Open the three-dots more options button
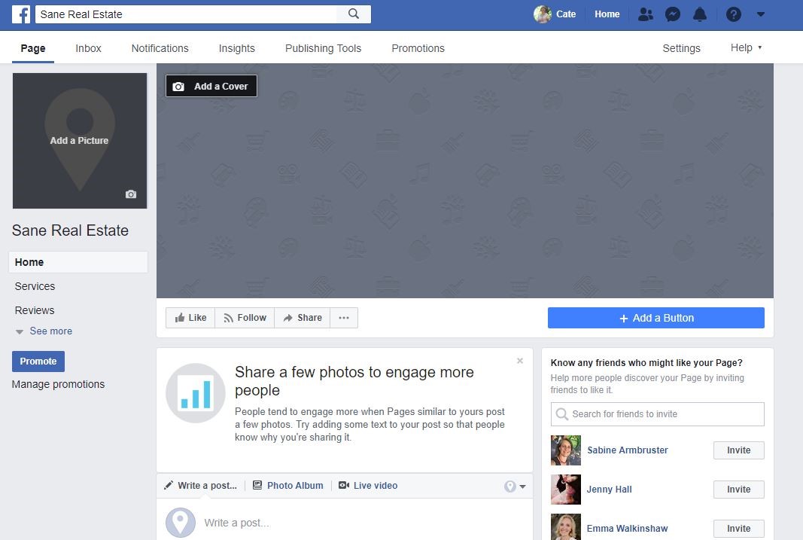 pyautogui.click(x=344, y=318)
